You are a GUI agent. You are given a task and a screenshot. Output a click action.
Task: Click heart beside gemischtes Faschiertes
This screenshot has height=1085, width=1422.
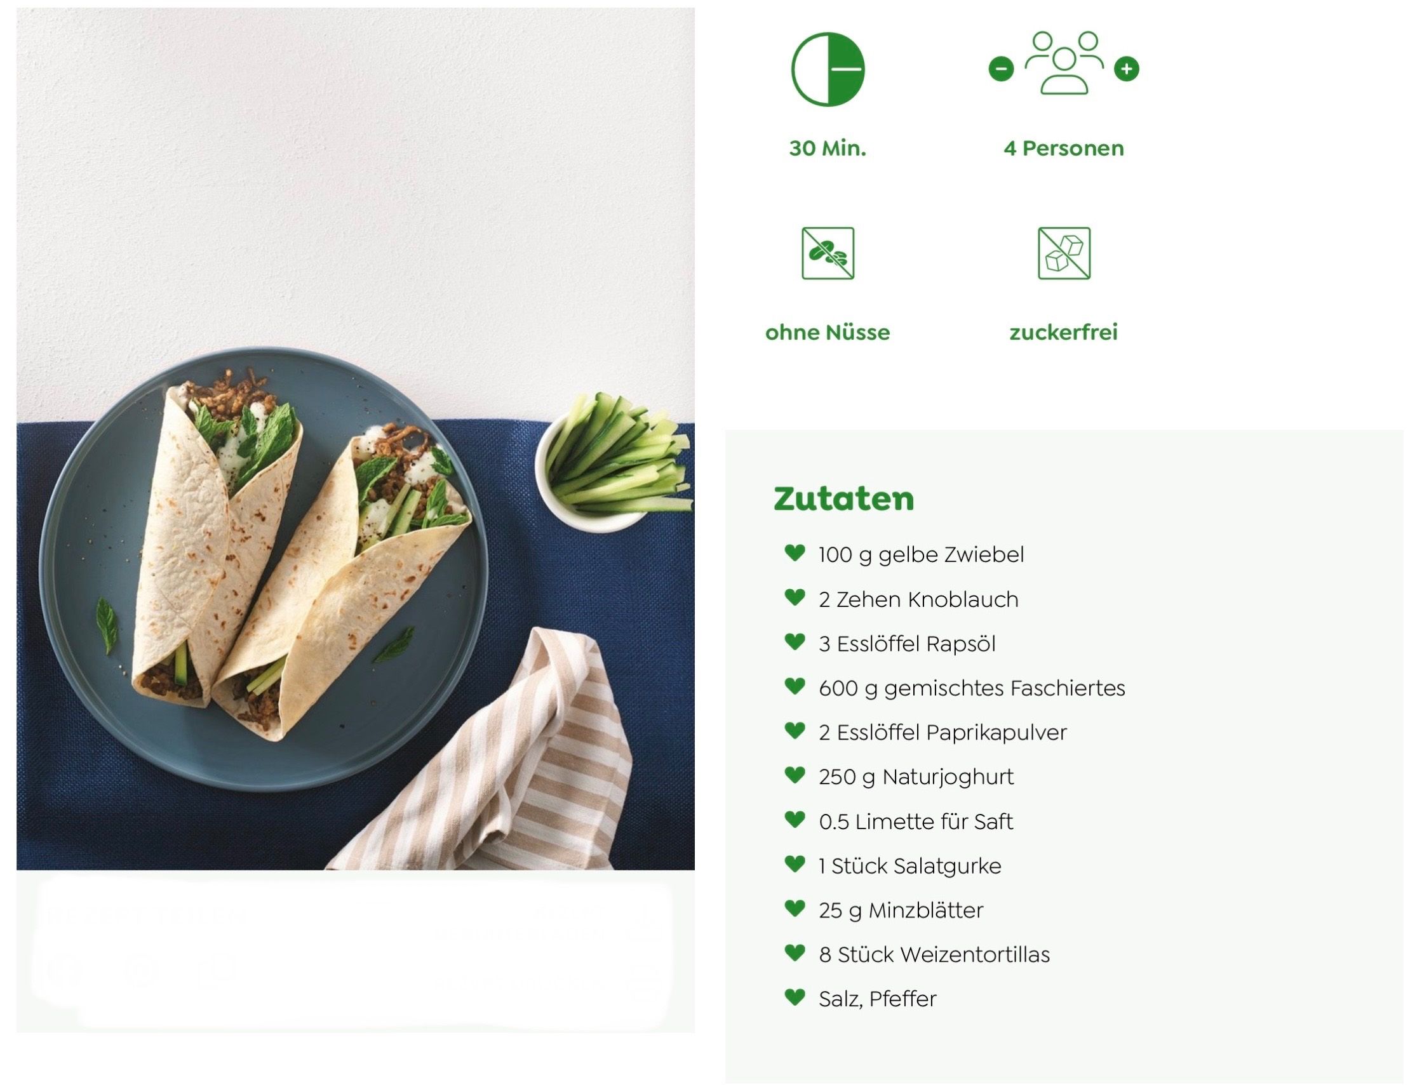click(x=795, y=686)
